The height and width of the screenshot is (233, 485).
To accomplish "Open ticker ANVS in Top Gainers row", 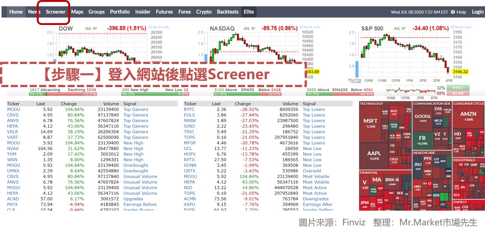I will (x=13, y=120).
